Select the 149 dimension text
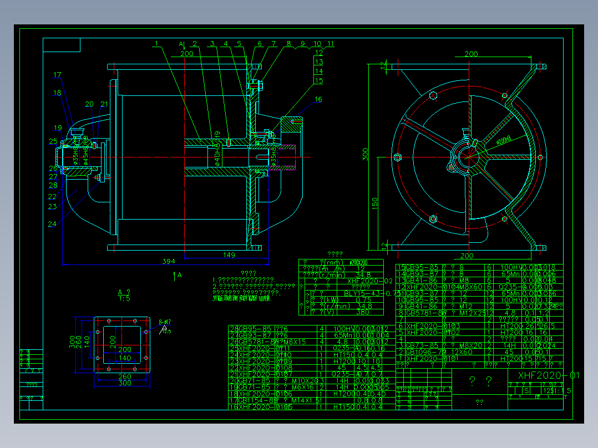 tap(229, 255)
